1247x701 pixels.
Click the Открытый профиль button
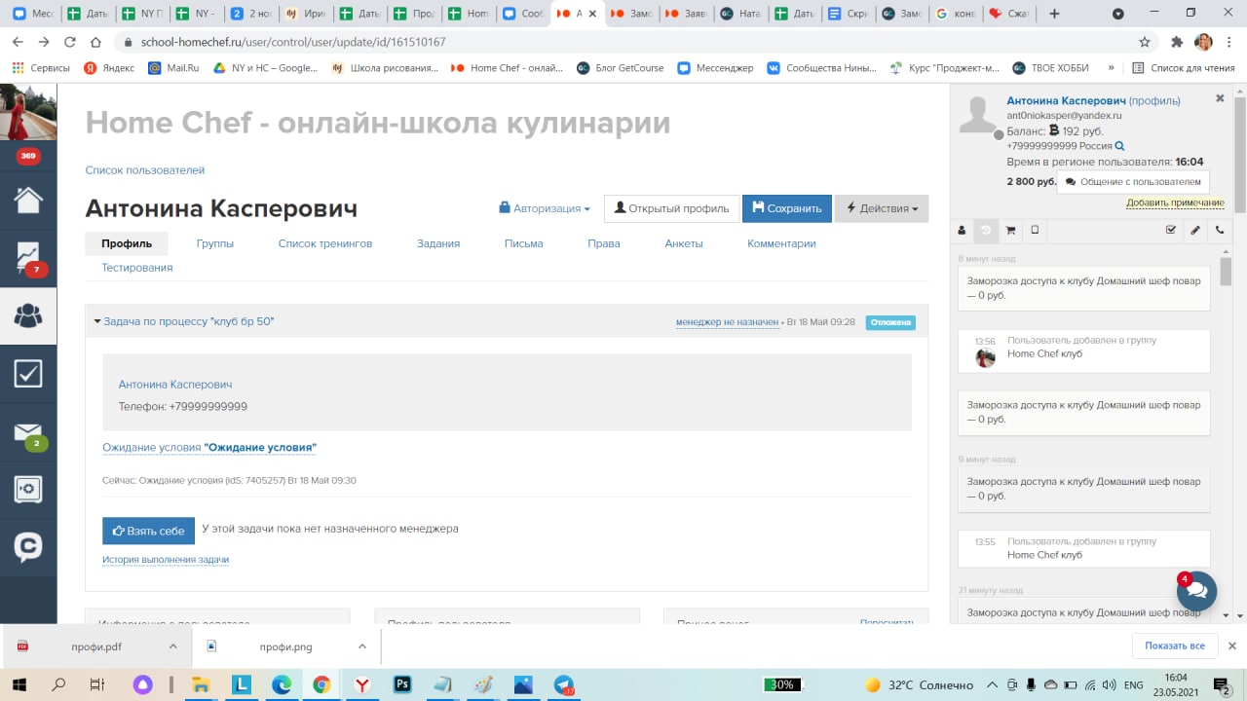[671, 208]
